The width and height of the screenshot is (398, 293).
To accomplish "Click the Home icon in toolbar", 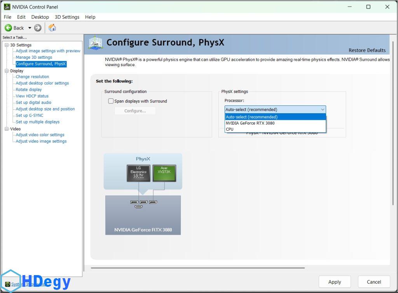I will (x=52, y=28).
